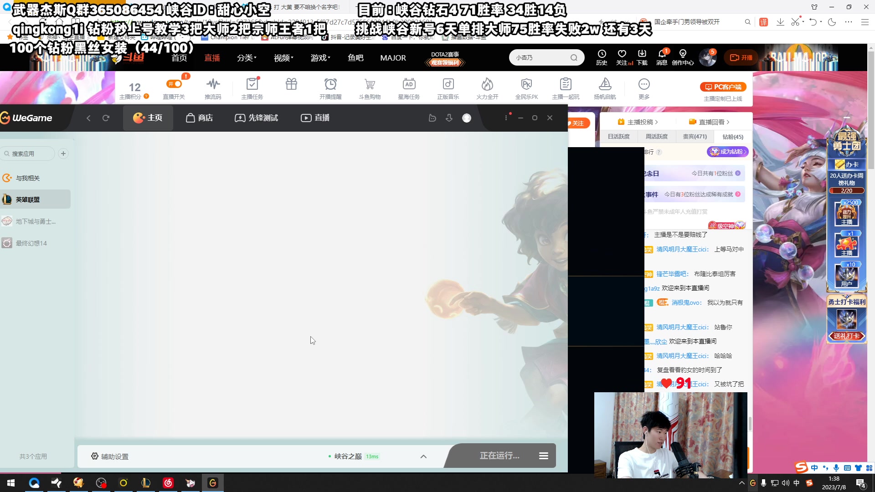The width and height of the screenshot is (875, 492).
Task: Open 鱼吧 in Douyu navigation
Action: [355, 58]
